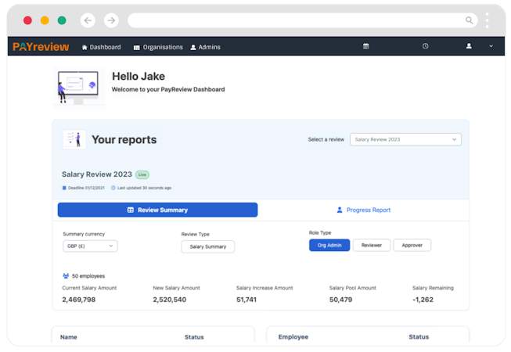Click the Your reports illustration icon

coord(74,139)
